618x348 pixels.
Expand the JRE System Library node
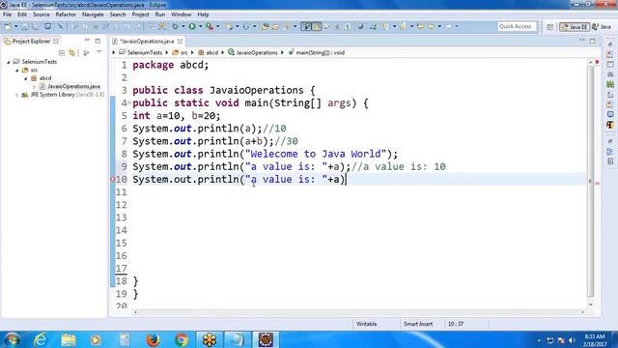click(x=17, y=95)
